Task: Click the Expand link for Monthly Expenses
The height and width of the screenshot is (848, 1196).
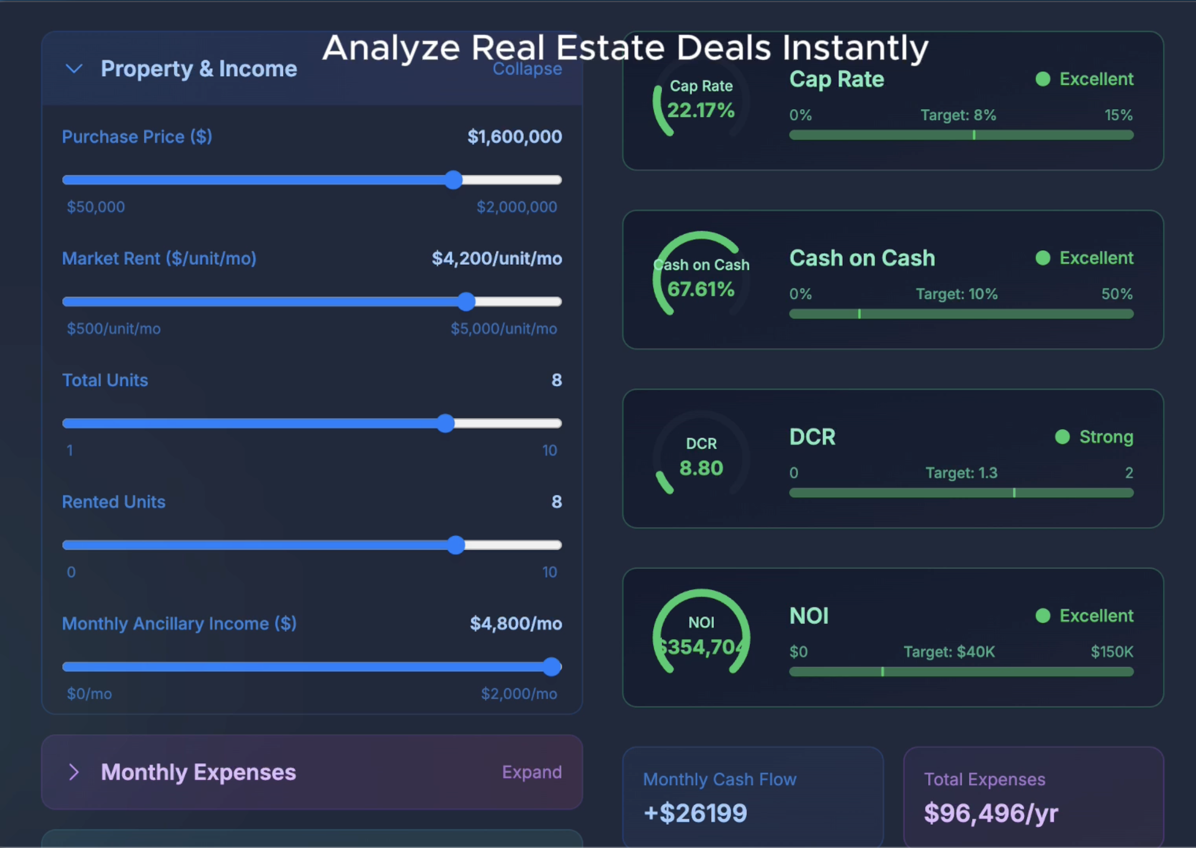Action: click(x=532, y=772)
